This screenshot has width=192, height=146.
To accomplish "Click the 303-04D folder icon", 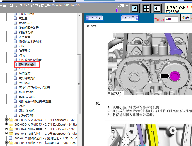I will tap(11, 143).
